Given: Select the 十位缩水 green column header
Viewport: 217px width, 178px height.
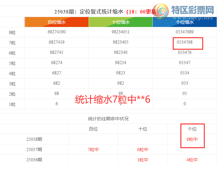Looking at the screenshot, I should [x=120, y=22].
